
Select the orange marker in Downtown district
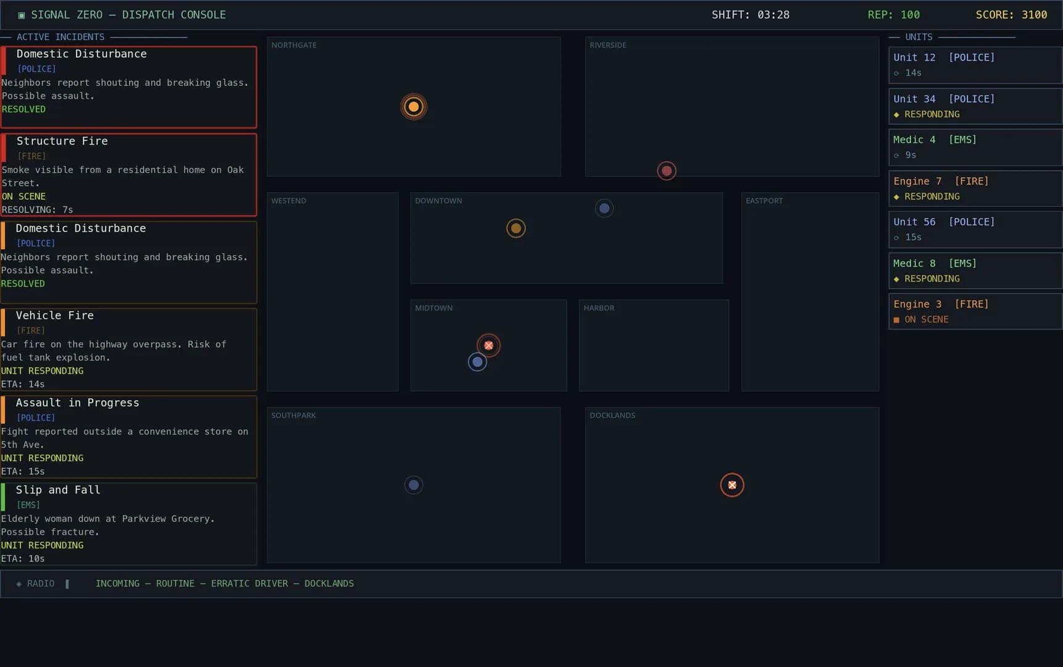pyautogui.click(x=516, y=229)
